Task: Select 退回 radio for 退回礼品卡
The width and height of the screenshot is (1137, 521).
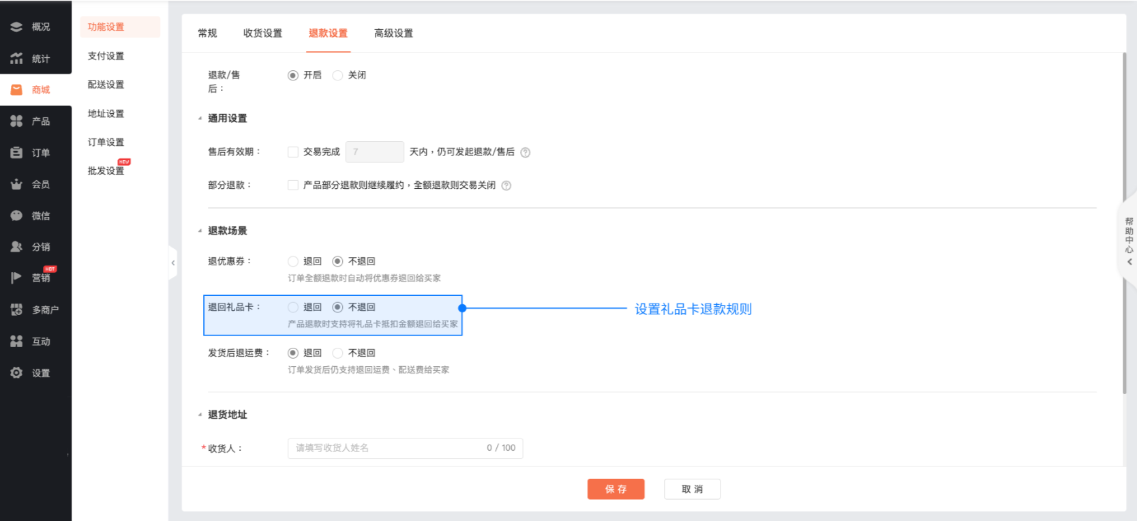Action: 293,308
